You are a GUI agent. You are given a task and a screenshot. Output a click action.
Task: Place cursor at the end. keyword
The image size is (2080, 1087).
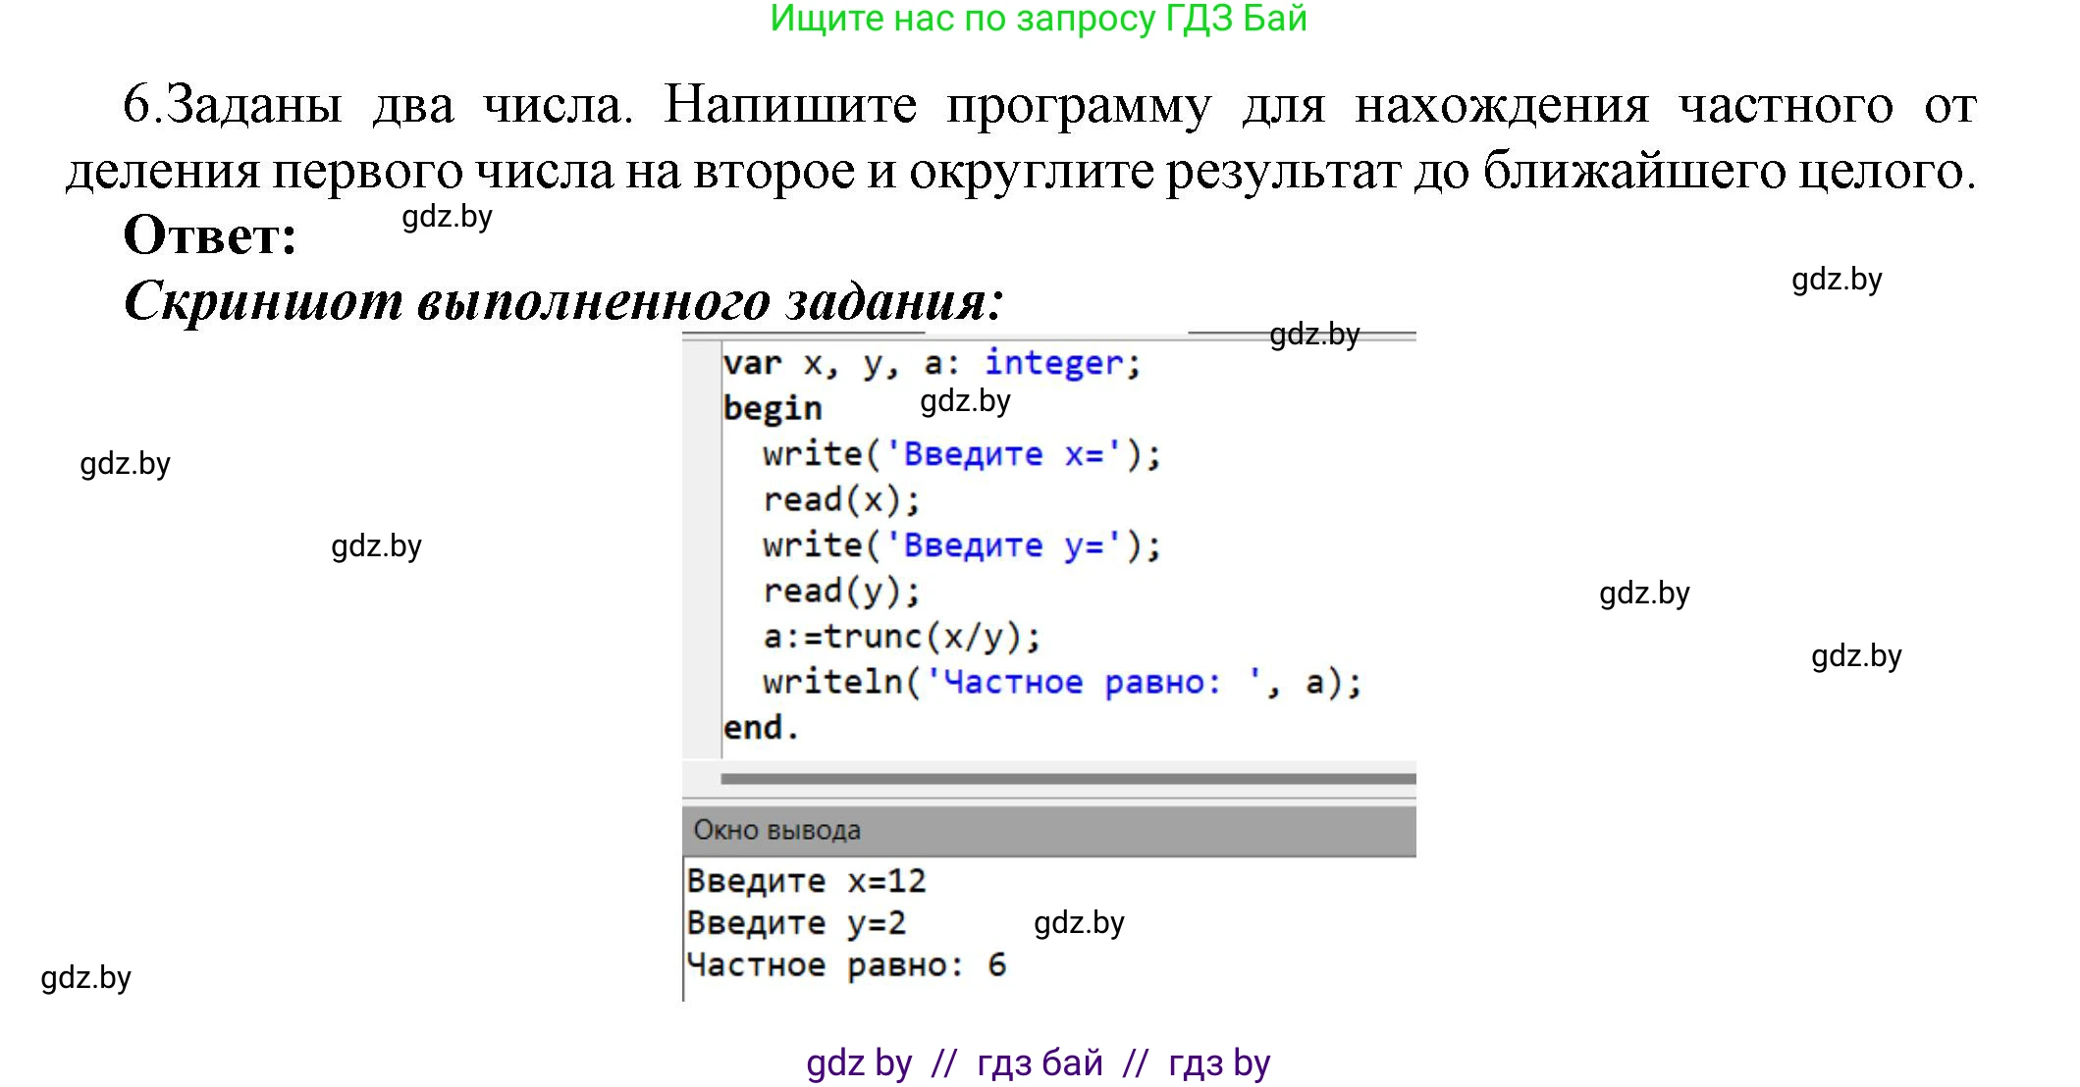(761, 728)
